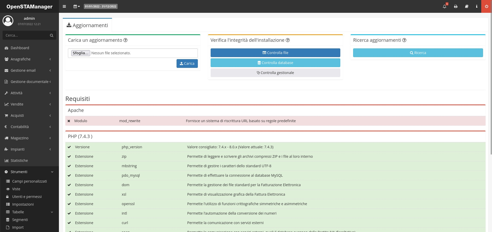Screen dimensions: 492x232
Task: Click the Carica upload button
Action: point(187,64)
